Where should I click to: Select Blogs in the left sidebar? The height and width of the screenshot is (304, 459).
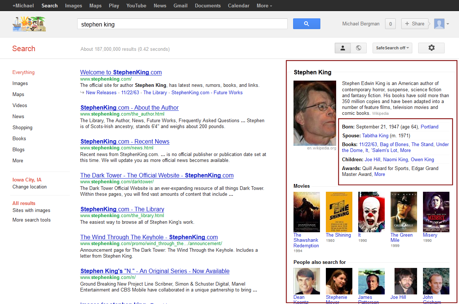pos(18,150)
